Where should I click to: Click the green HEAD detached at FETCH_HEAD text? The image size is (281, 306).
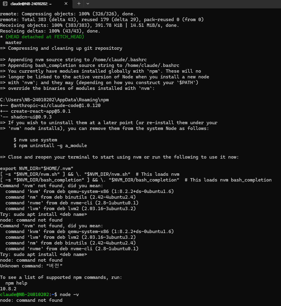pyautogui.click(x=45, y=37)
